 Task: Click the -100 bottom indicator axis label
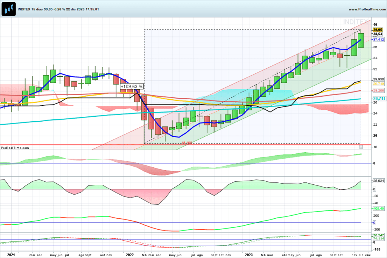pos(377,249)
